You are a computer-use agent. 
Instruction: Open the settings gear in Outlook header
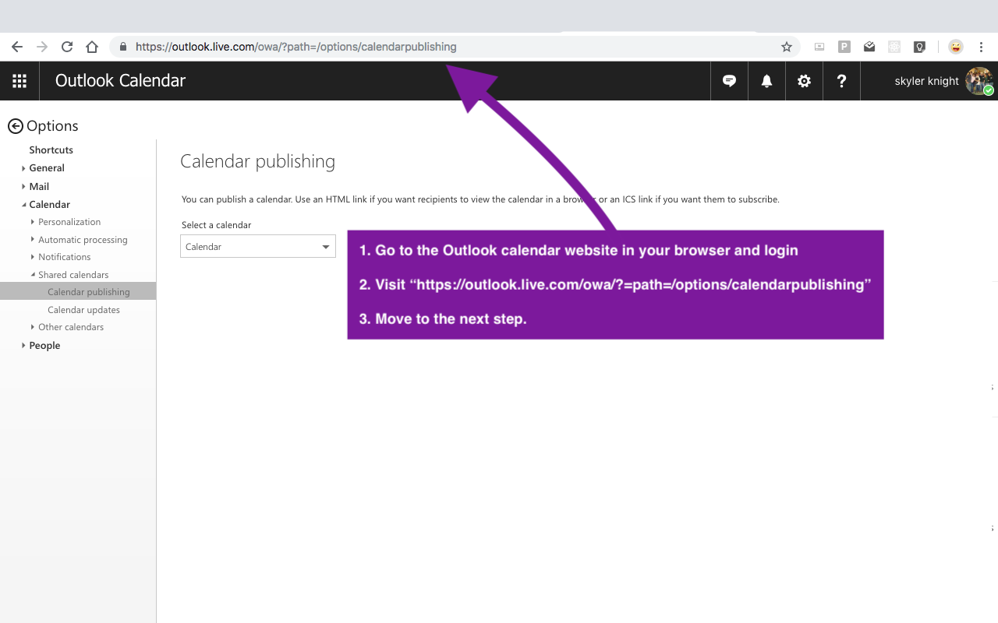coord(804,81)
